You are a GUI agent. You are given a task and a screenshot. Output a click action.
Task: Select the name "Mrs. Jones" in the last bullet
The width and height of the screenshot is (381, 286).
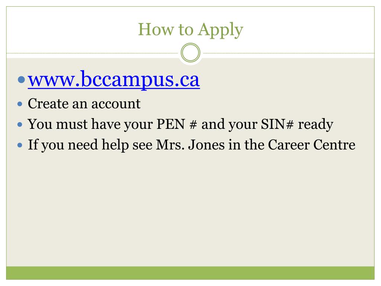coord(190,145)
